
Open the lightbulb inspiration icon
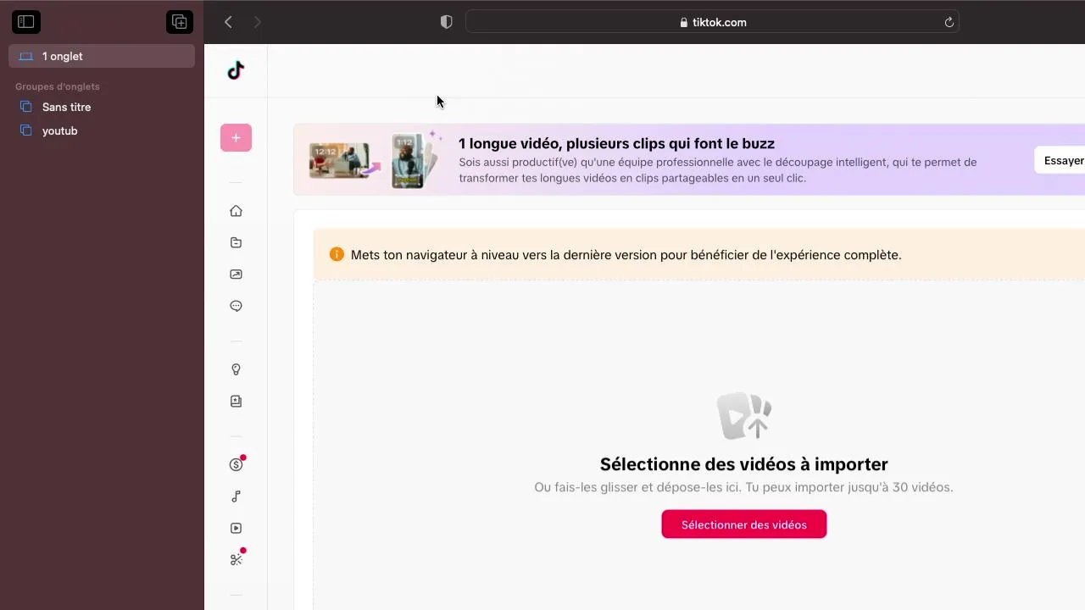(236, 369)
